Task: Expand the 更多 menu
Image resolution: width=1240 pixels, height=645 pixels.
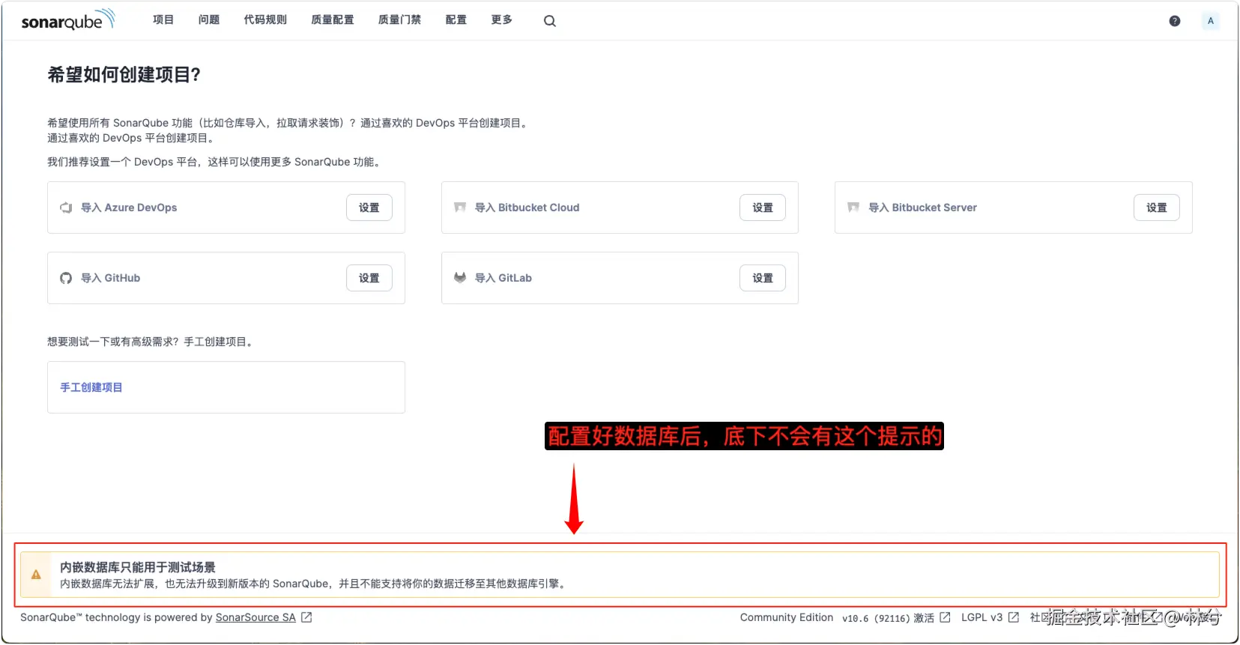Action: pos(502,20)
